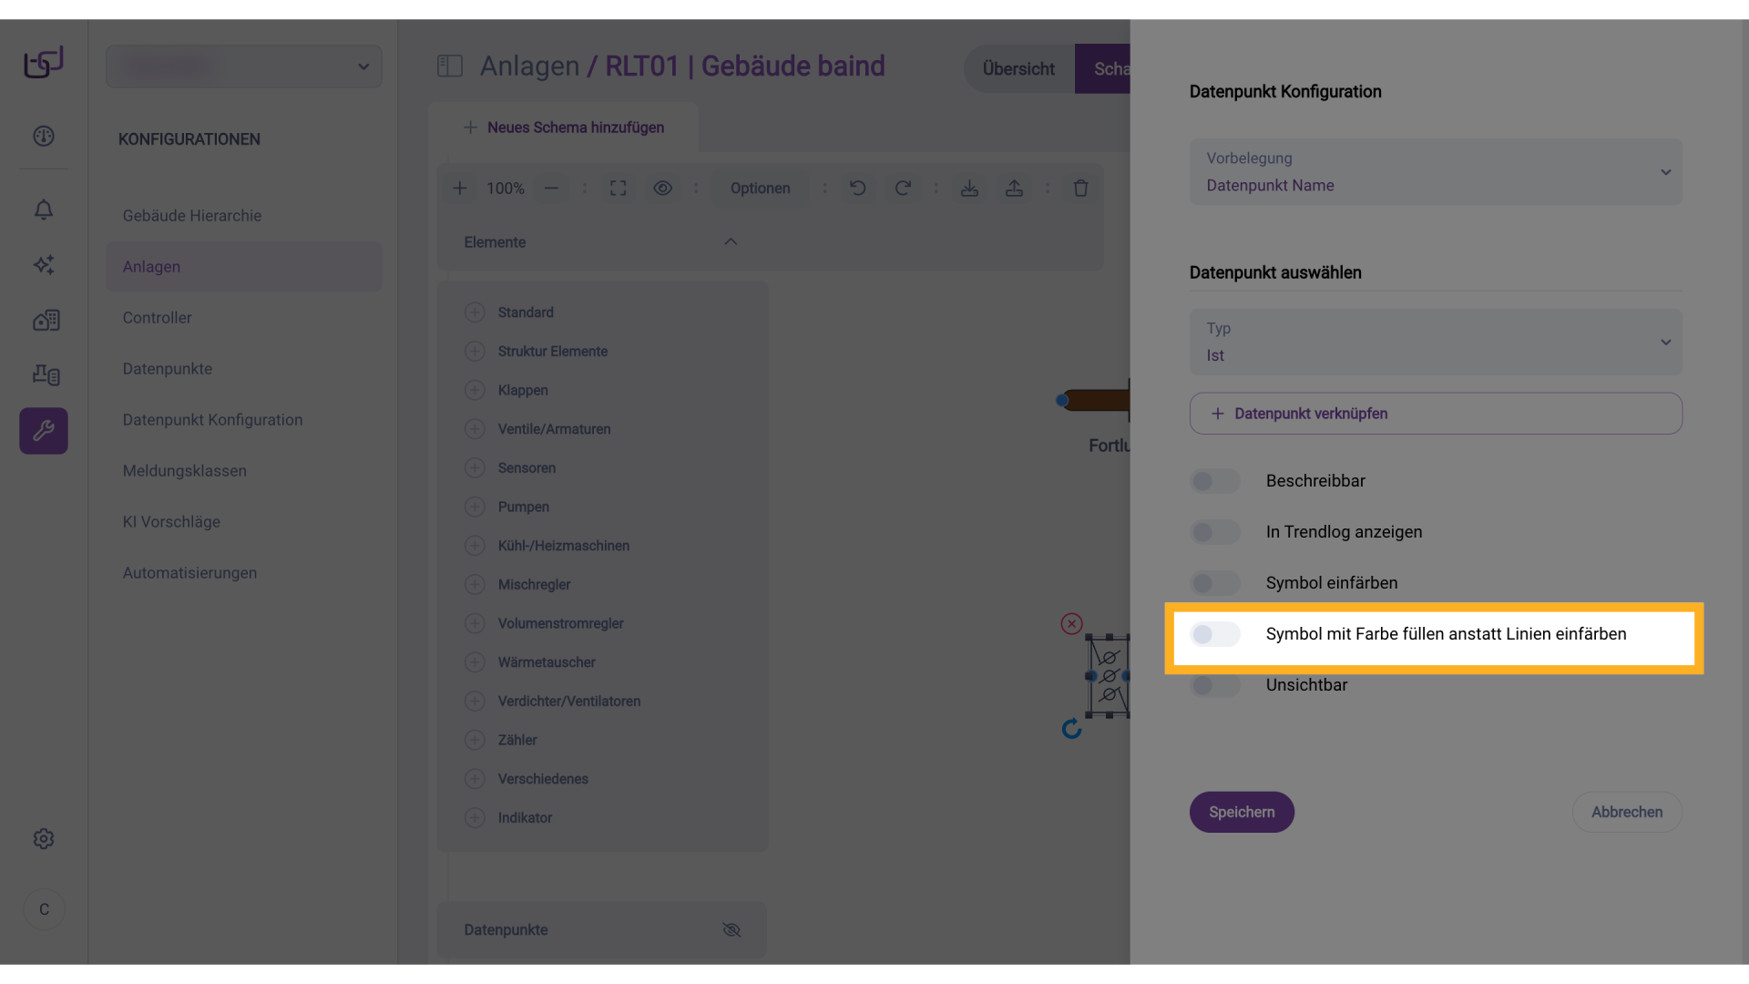
Task: Turn on In Trendlog anzeigen toggle
Action: coord(1214,532)
